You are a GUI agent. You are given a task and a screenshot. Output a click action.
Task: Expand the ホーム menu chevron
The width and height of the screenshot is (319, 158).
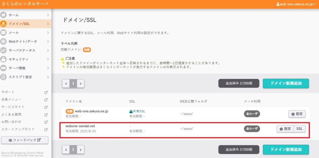(x=48, y=15)
